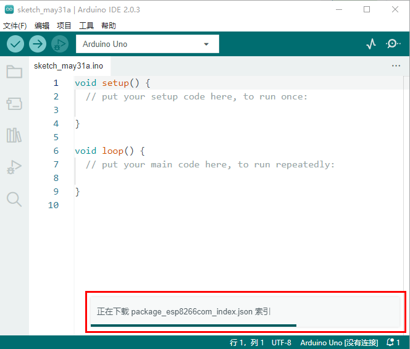Click line number 5 in the gutter
The height and width of the screenshot is (349, 410).
click(x=56, y=137)
